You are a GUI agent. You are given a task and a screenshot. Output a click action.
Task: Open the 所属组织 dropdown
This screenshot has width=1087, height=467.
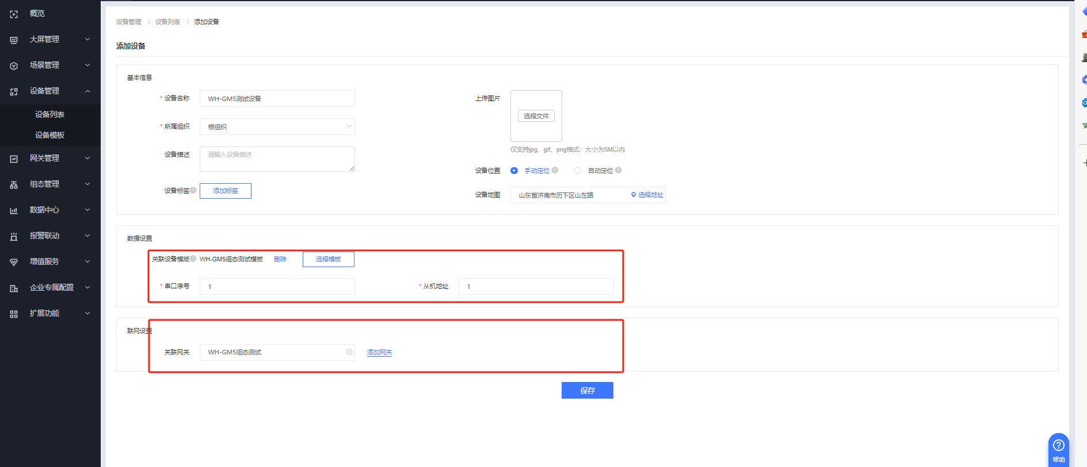(x=277, y=127)
